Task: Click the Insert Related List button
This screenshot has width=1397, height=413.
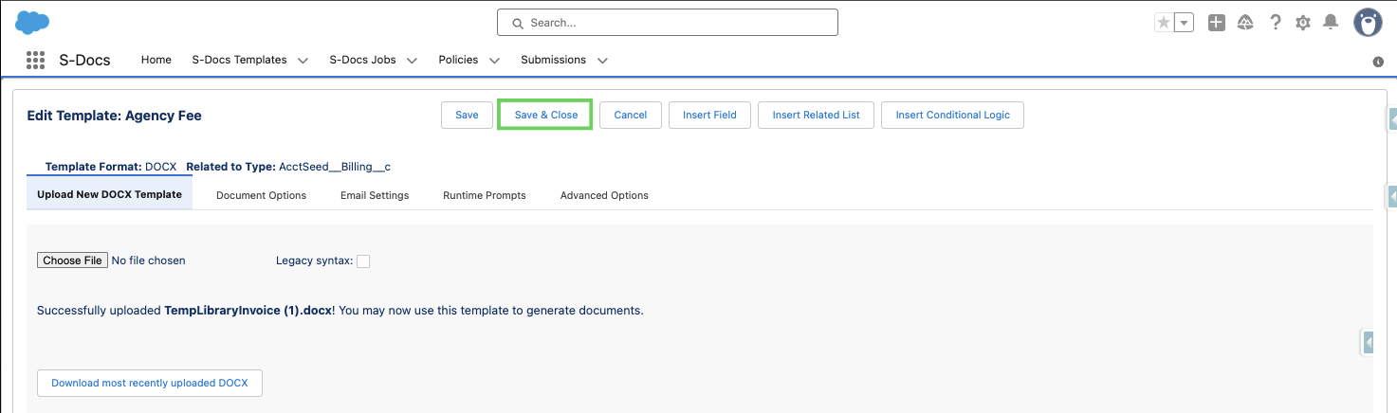Action: click(x=817, y=115)
